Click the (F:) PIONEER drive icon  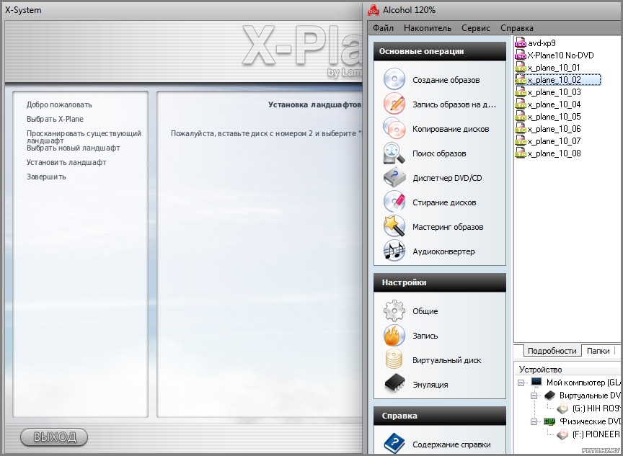pos(562,434)
